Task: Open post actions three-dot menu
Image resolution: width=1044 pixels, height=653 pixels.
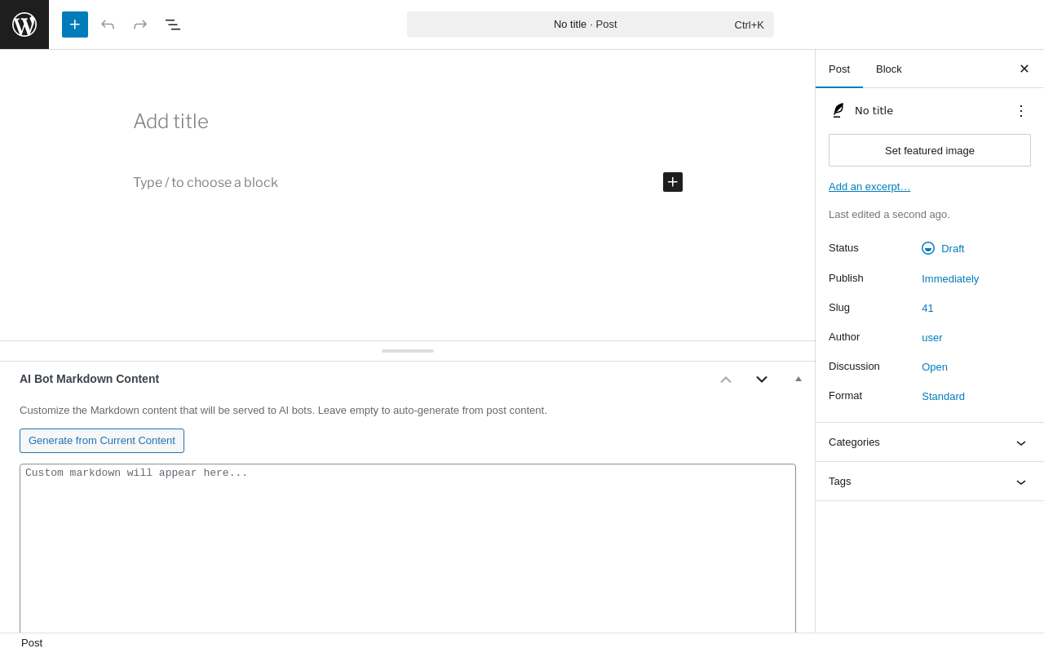Action: tap(1021, 111)
